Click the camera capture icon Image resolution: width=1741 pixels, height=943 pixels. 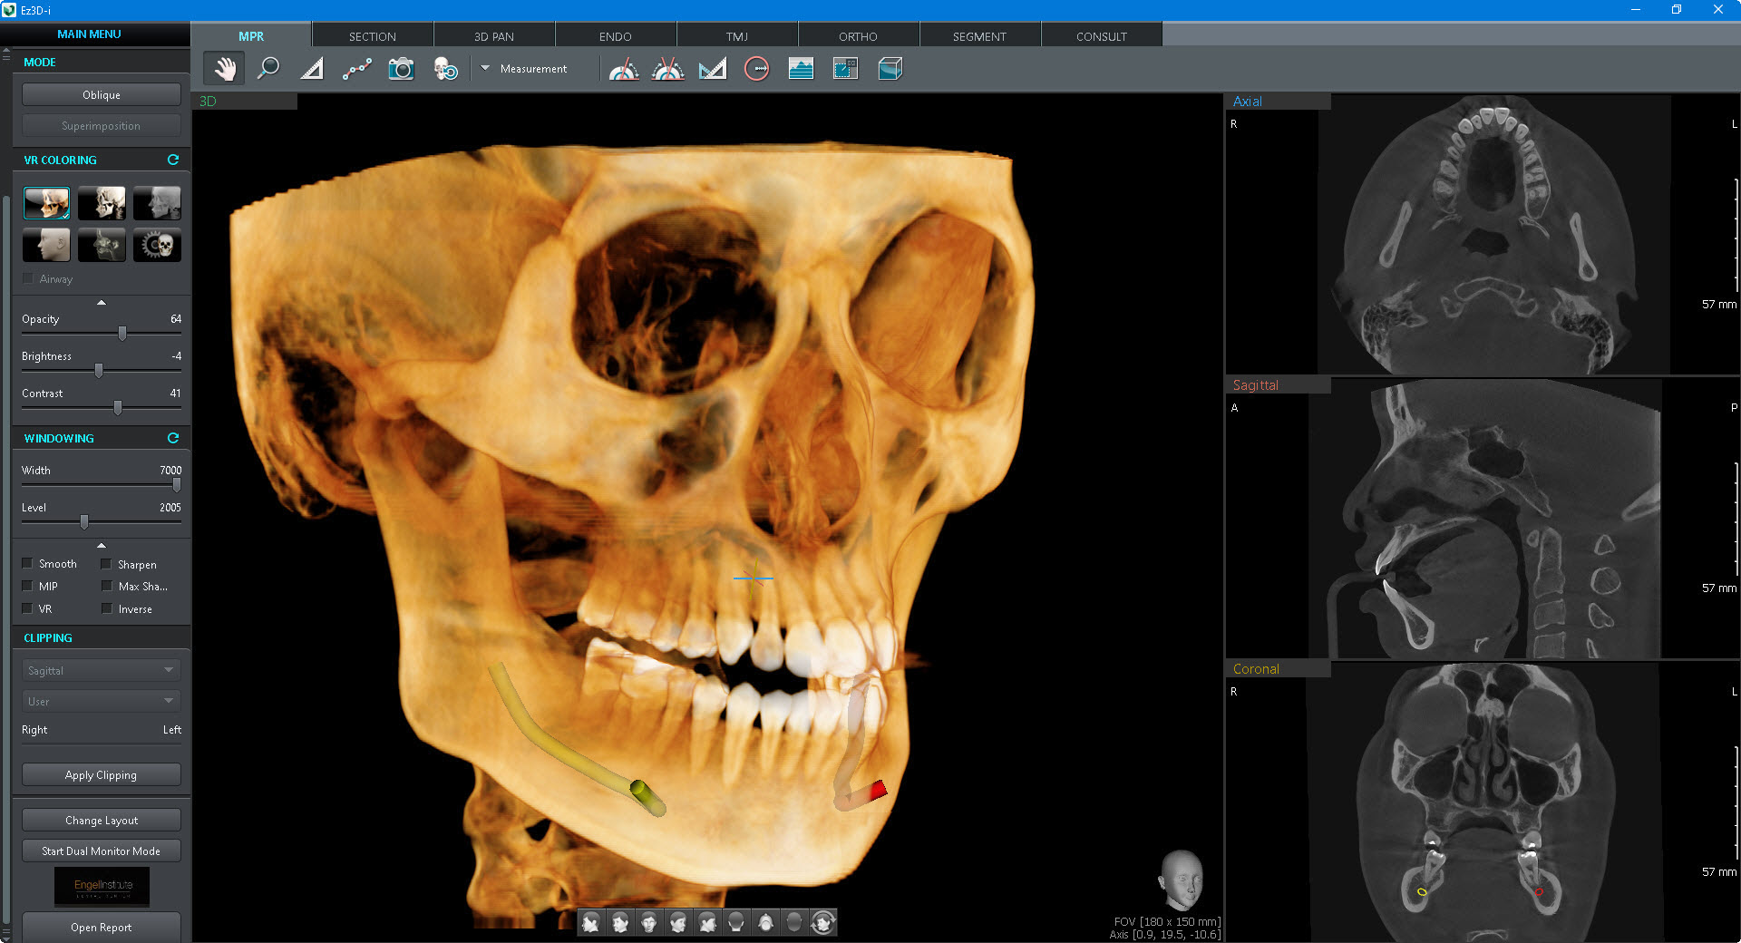pos(401,69)
